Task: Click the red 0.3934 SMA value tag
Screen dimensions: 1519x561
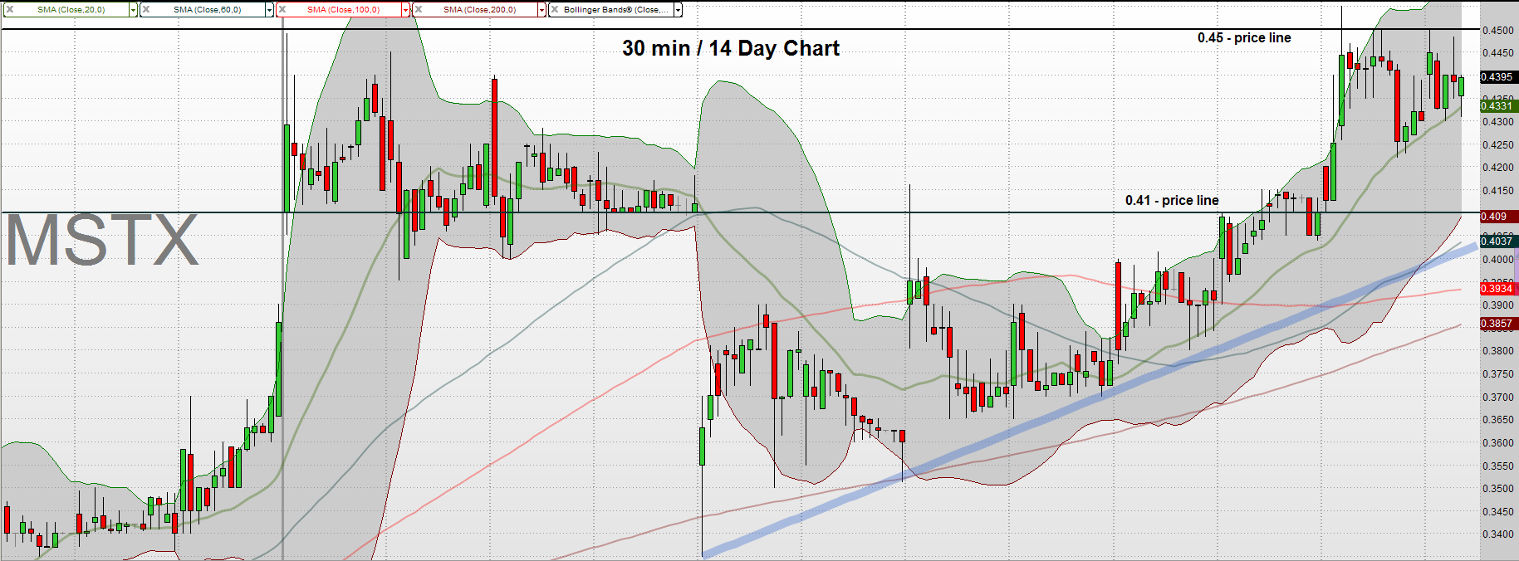Action: [1499, 288]
